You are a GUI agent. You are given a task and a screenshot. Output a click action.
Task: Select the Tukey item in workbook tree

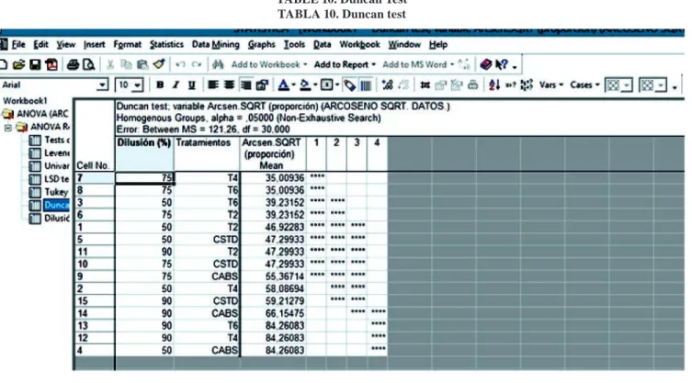(50, 192)
